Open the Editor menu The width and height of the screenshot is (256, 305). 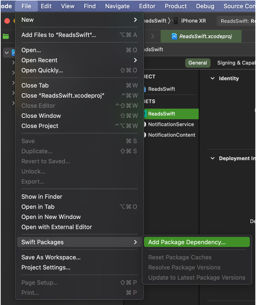tap(147, 6)
